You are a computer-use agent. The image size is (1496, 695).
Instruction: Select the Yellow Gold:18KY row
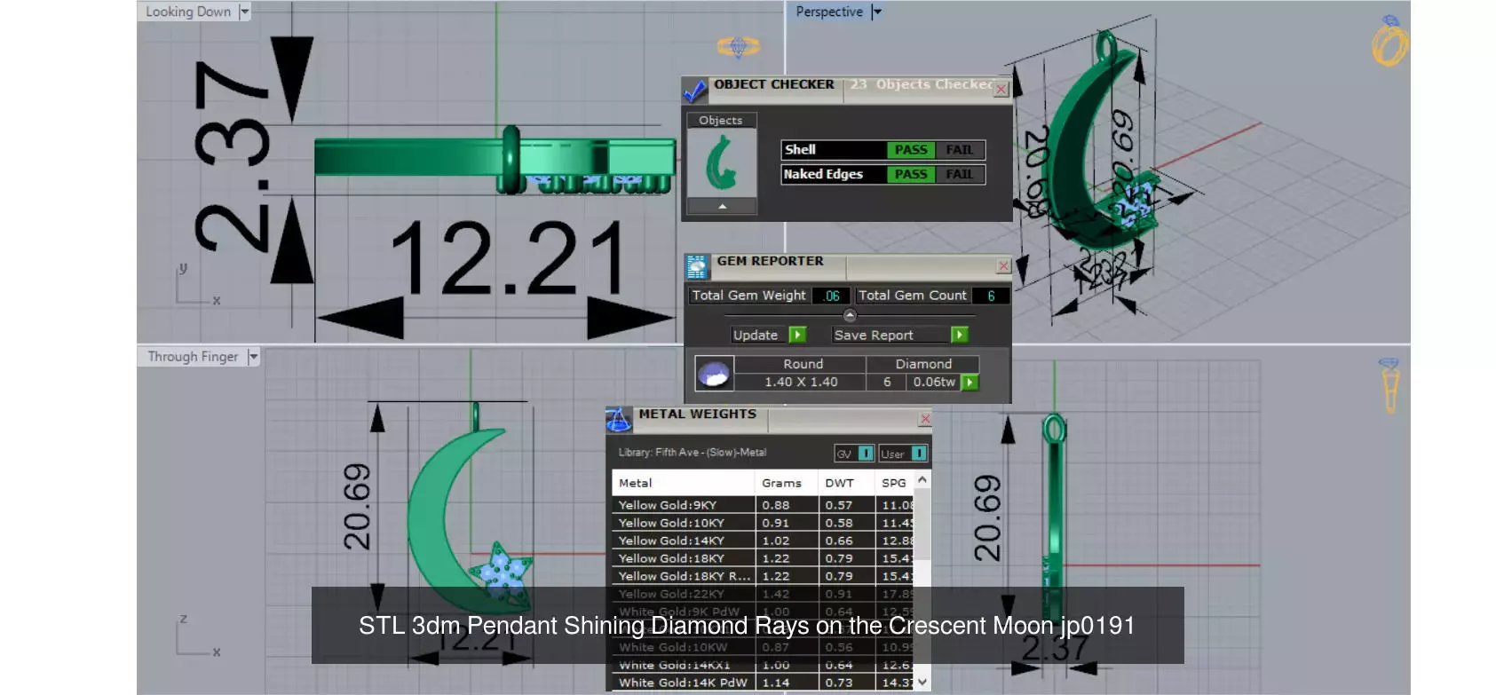(x=764, y=558)
